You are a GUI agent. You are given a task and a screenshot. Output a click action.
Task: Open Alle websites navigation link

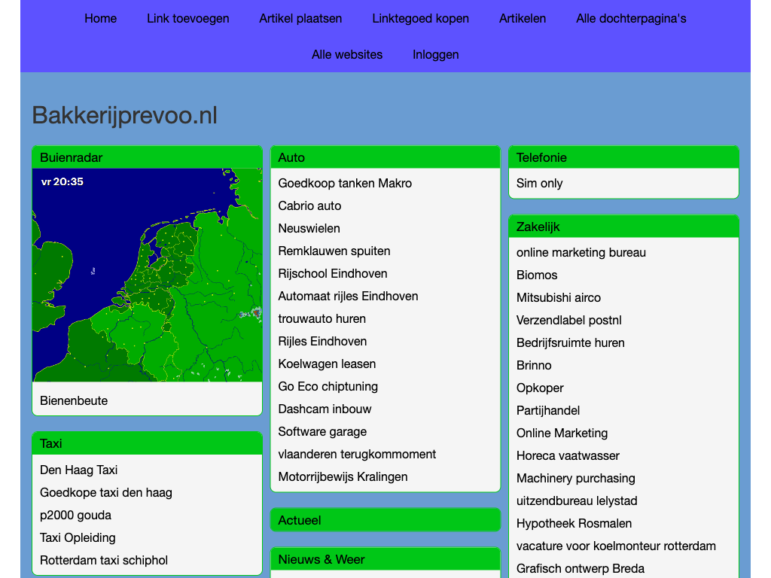coord(347,54)
